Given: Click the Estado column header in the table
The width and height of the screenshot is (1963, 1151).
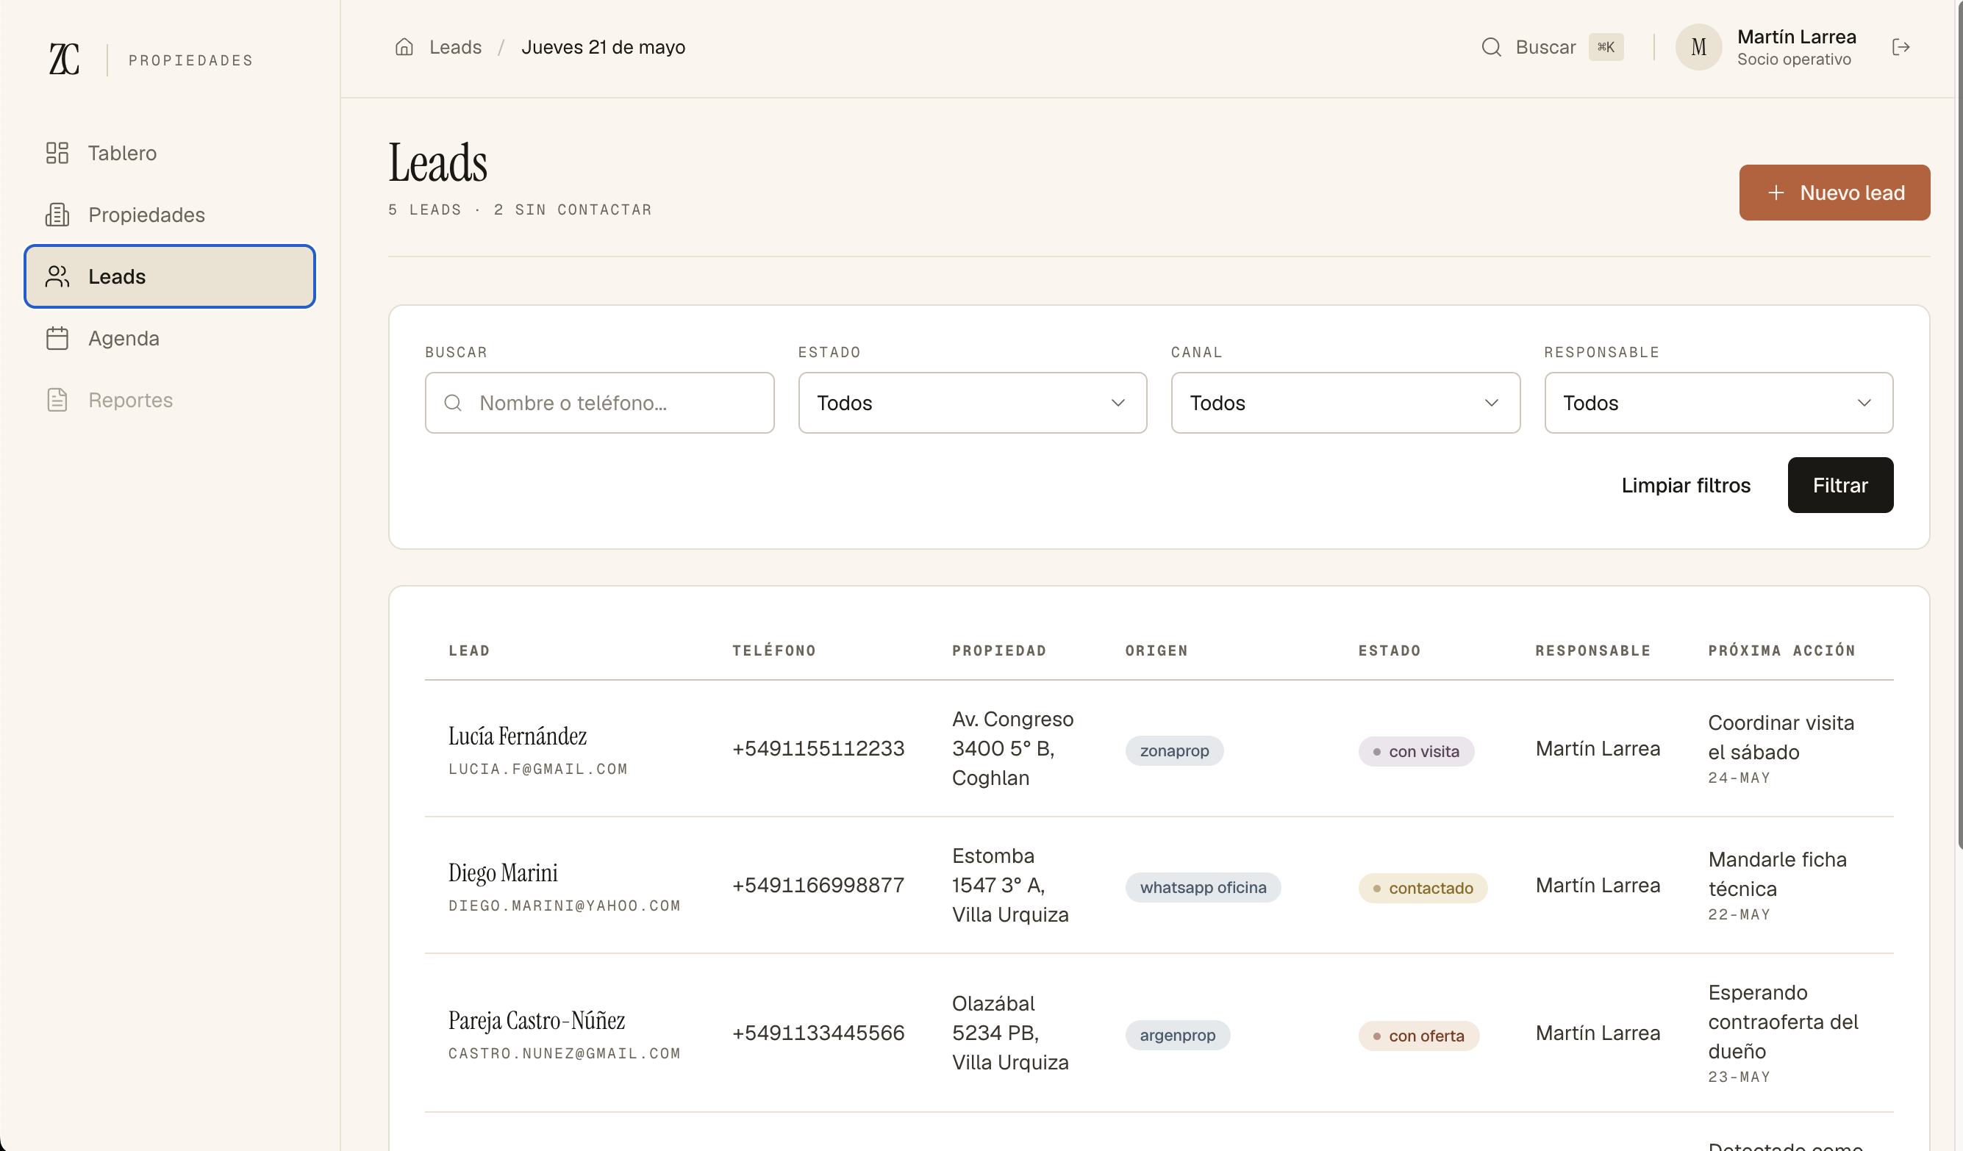Looking at the screenshot, I should coord(1389,650).
